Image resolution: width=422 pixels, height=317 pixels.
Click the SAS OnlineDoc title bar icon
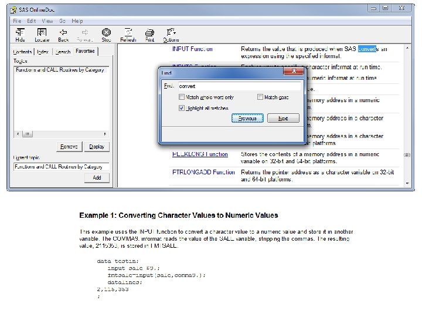pos(13,10)
